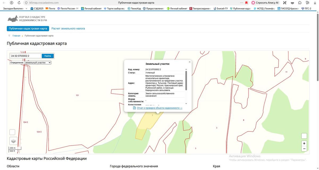Screen dimensions: 319x170
Task: Click the red bookmark icon in address bar
Action: pyautogui.click(x=246, y=3)
